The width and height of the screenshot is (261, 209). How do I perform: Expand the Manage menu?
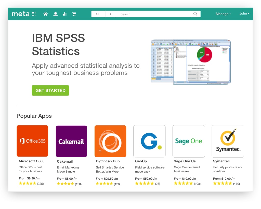223,14
